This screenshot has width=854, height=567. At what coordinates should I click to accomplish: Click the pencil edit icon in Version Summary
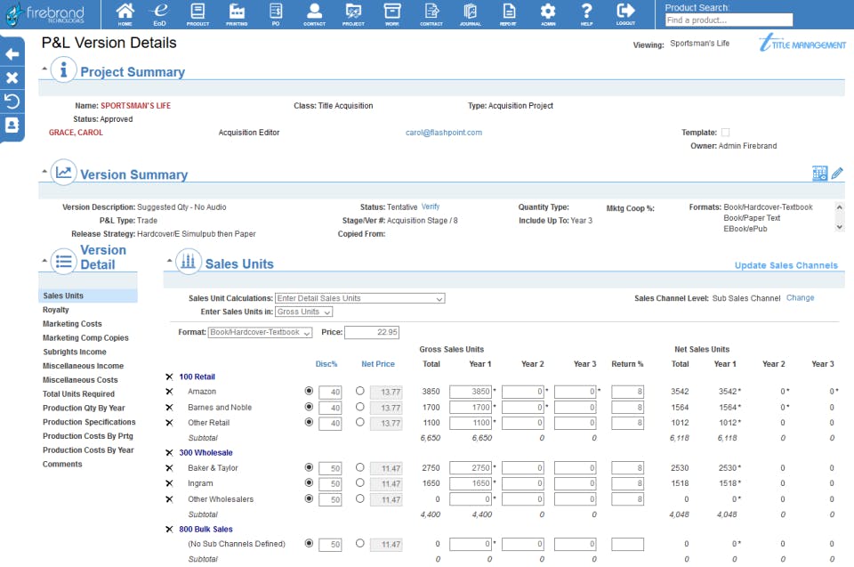[837, 174]
